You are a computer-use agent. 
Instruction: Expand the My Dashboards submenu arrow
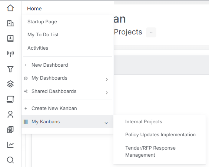click(107, 79)
